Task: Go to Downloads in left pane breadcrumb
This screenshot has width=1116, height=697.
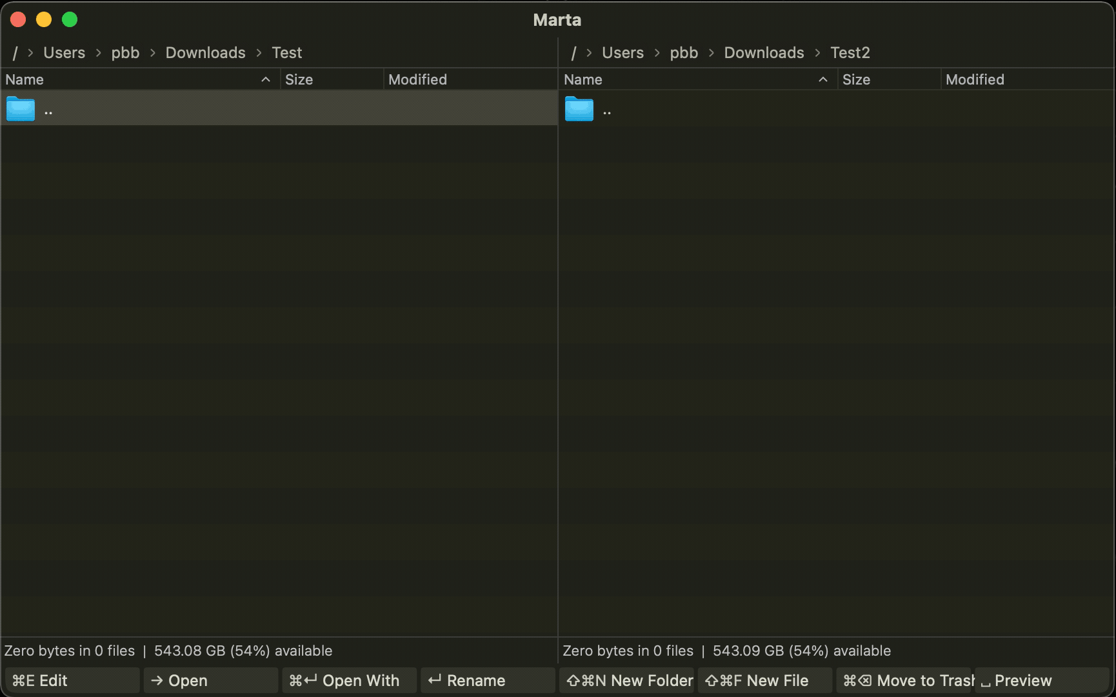Action: click(206, 53)
